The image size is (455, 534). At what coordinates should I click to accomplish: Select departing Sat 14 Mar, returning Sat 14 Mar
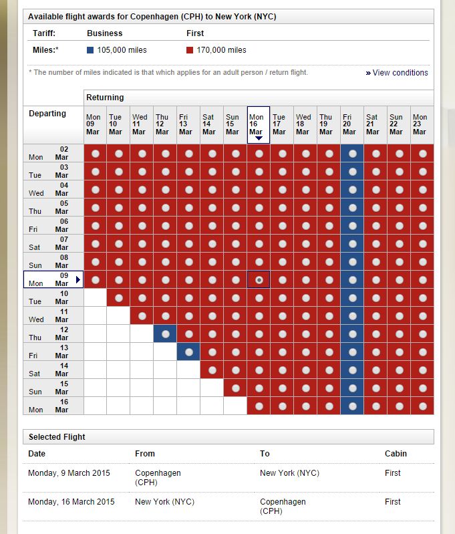[212, 370]
